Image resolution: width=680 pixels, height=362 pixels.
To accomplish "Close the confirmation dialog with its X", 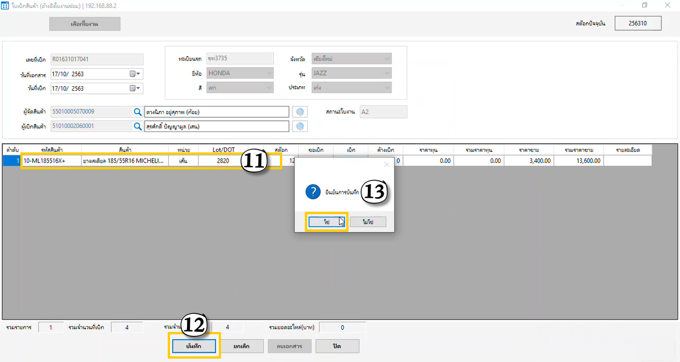I will coord(387,165).
